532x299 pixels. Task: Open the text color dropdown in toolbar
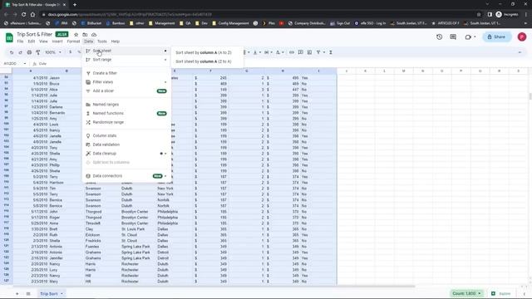(x=279, y=52)
